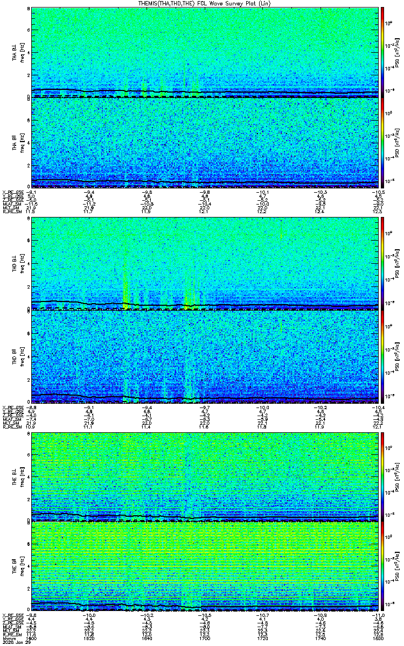
Task: Select the THE B⊥ spectrogram panel
Action: coord(205,477)
